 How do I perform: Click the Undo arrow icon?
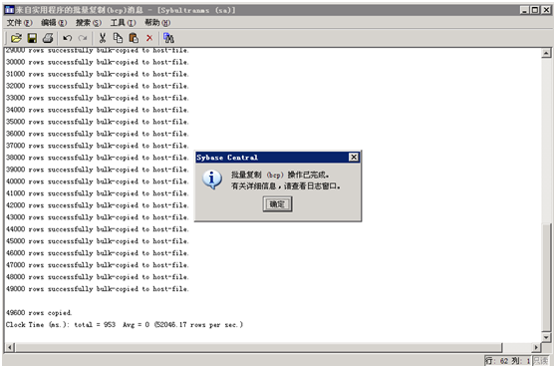coord(67,38)
